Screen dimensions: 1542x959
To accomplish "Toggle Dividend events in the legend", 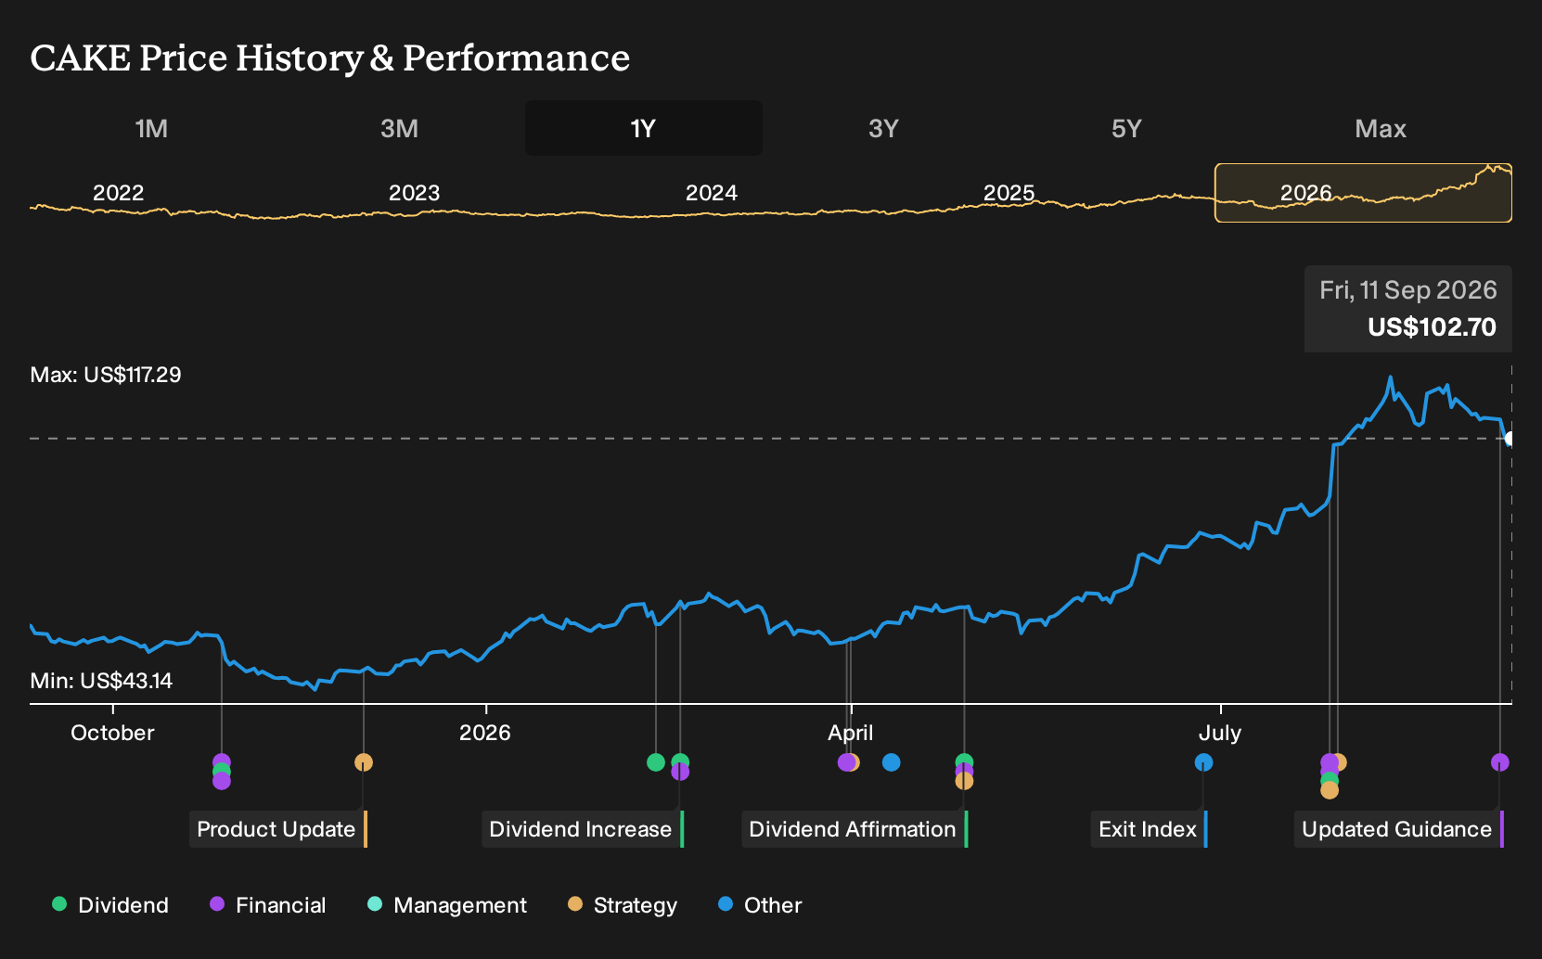I will (x=110, y=905).
